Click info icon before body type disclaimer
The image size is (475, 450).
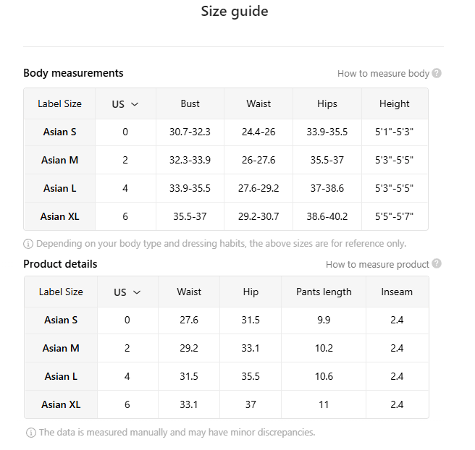[x=29, y=244]
